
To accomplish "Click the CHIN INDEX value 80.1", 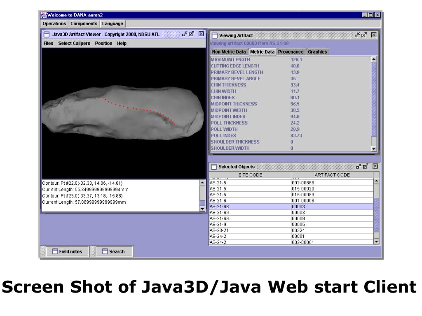I will [x=295, y=98].
